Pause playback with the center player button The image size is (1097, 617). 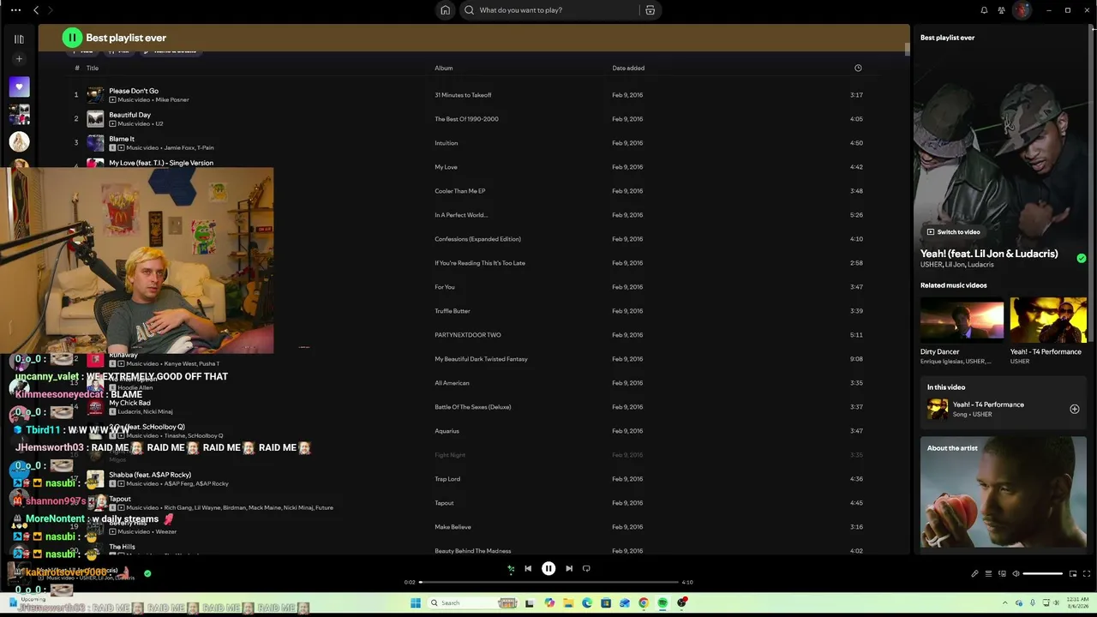(x=548, y=568)
